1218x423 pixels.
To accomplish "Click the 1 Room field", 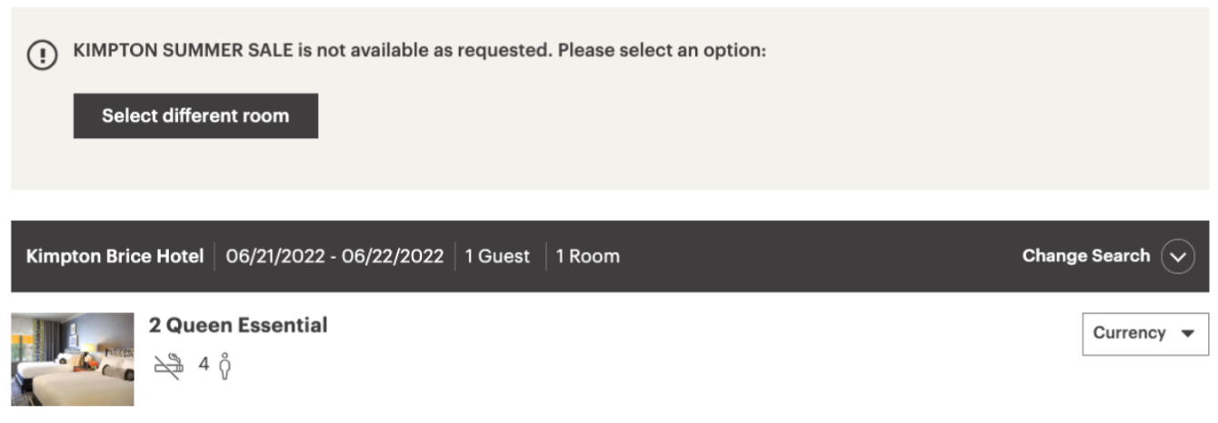I will (x=587, y=257).
